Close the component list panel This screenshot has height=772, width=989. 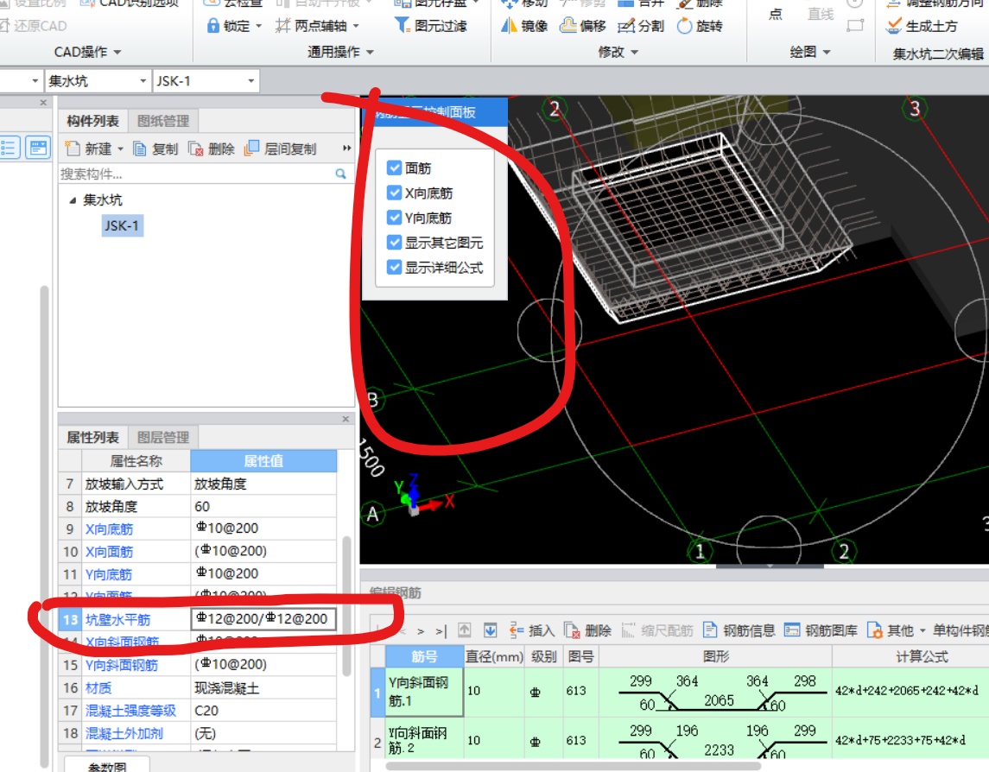point(43,102)
